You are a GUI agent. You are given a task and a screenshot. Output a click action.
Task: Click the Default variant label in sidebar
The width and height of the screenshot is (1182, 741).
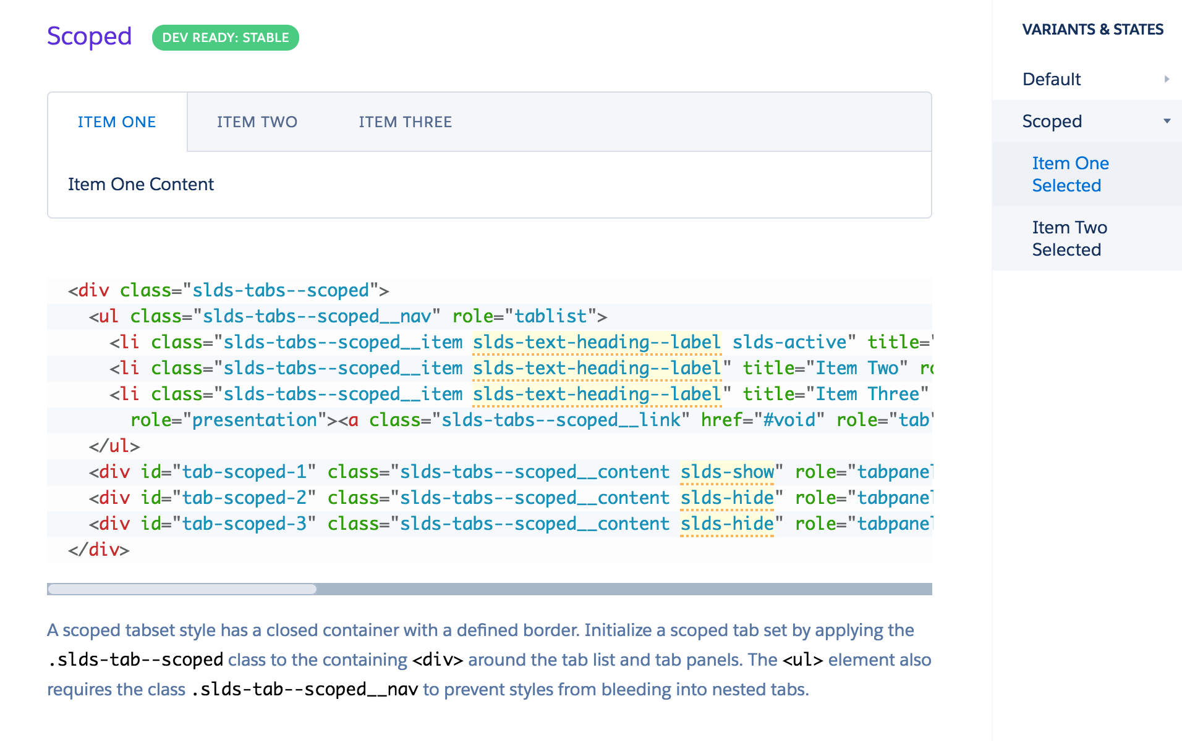(x=1051, y=79)
